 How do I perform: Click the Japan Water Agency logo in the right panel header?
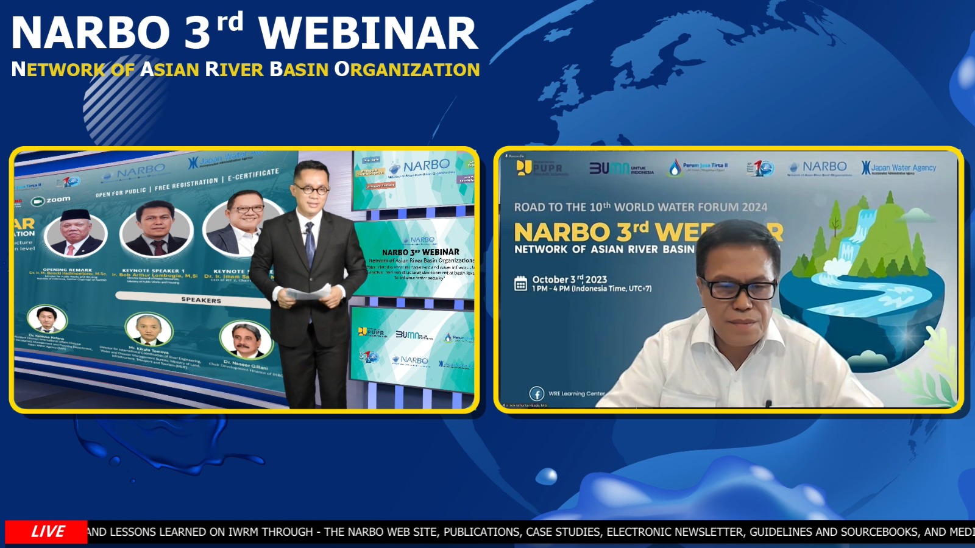pos(899,167)
